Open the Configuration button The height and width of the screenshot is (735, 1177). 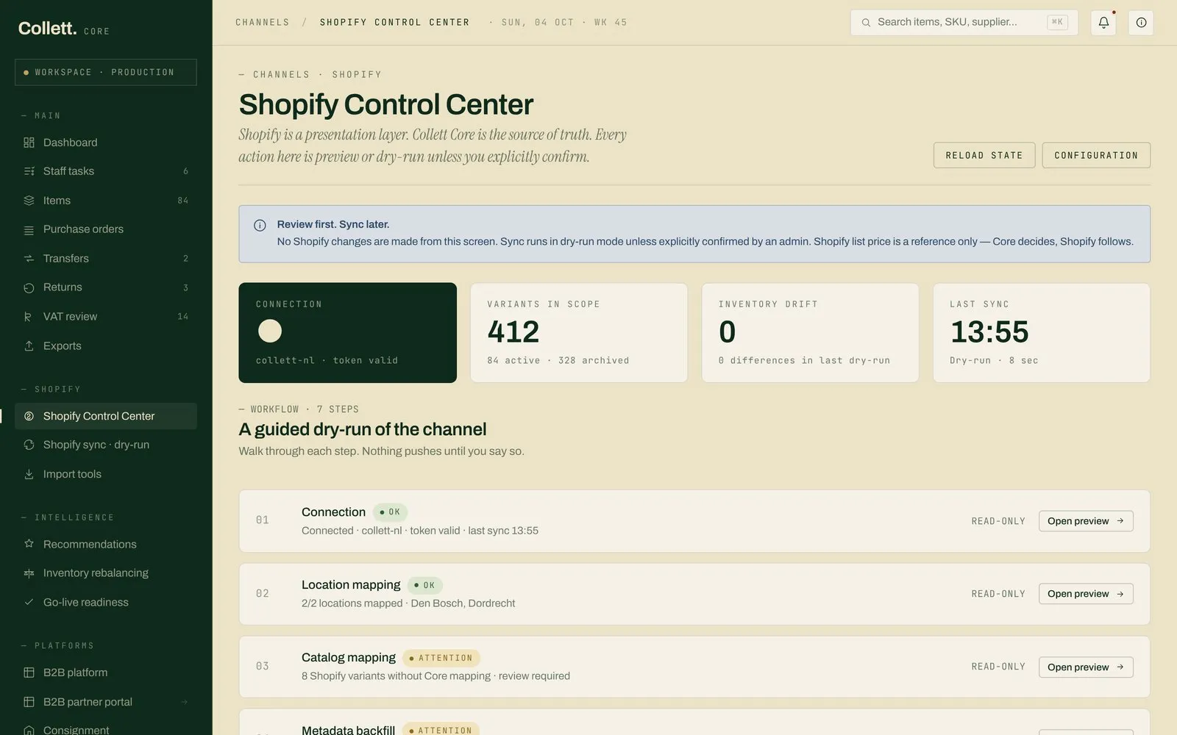pyautogui.click(x=1096, y=155)
